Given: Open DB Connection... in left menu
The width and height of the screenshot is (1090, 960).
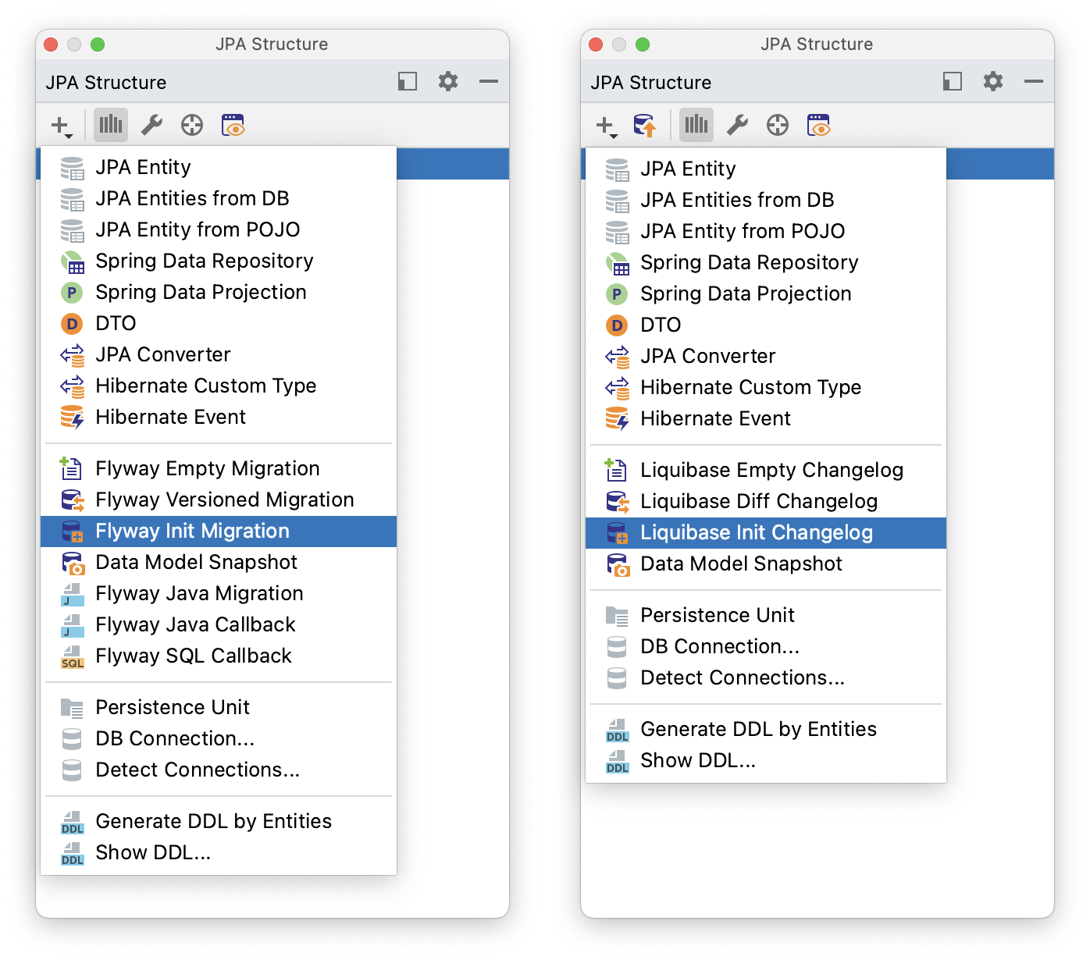Looking at the screenshot, I should coord(219,739).
